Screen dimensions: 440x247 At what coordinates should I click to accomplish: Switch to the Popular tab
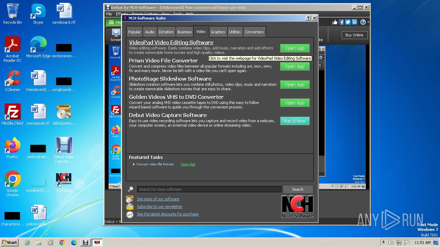pyautogui.click(x=134, y=32)
